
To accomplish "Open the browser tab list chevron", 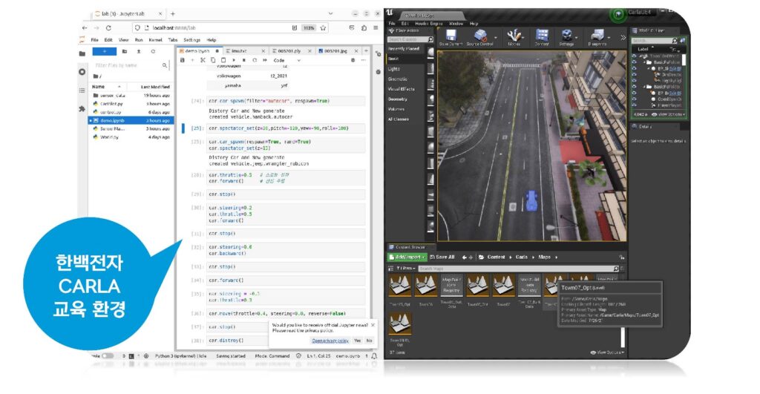I will (330, 13).
